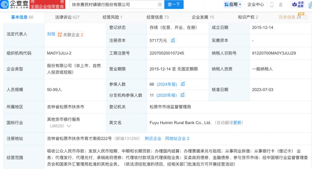Open the chart icon next to 11 (2025年报)
The height and width of the screenshot is (169, 312).
pyautogui.click(x=182, y=95)
